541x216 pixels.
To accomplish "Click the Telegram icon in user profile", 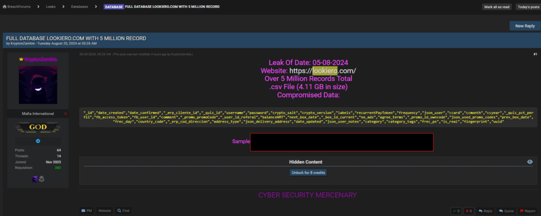I will [38, 141].
